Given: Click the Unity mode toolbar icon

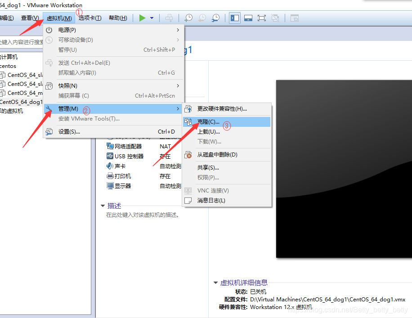Looking at the screenshot, I should [275, 18].
